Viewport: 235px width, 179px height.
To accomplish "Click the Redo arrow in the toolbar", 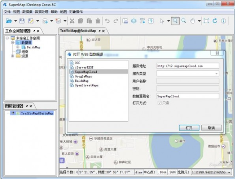I will (116, 21).
